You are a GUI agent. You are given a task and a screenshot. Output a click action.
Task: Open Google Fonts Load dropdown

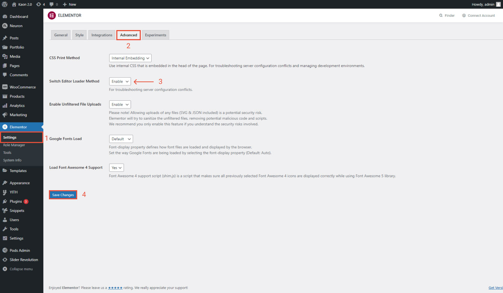pos(121,139)
